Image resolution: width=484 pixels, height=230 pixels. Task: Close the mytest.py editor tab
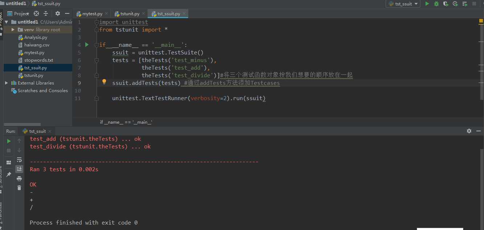(106, 14)
